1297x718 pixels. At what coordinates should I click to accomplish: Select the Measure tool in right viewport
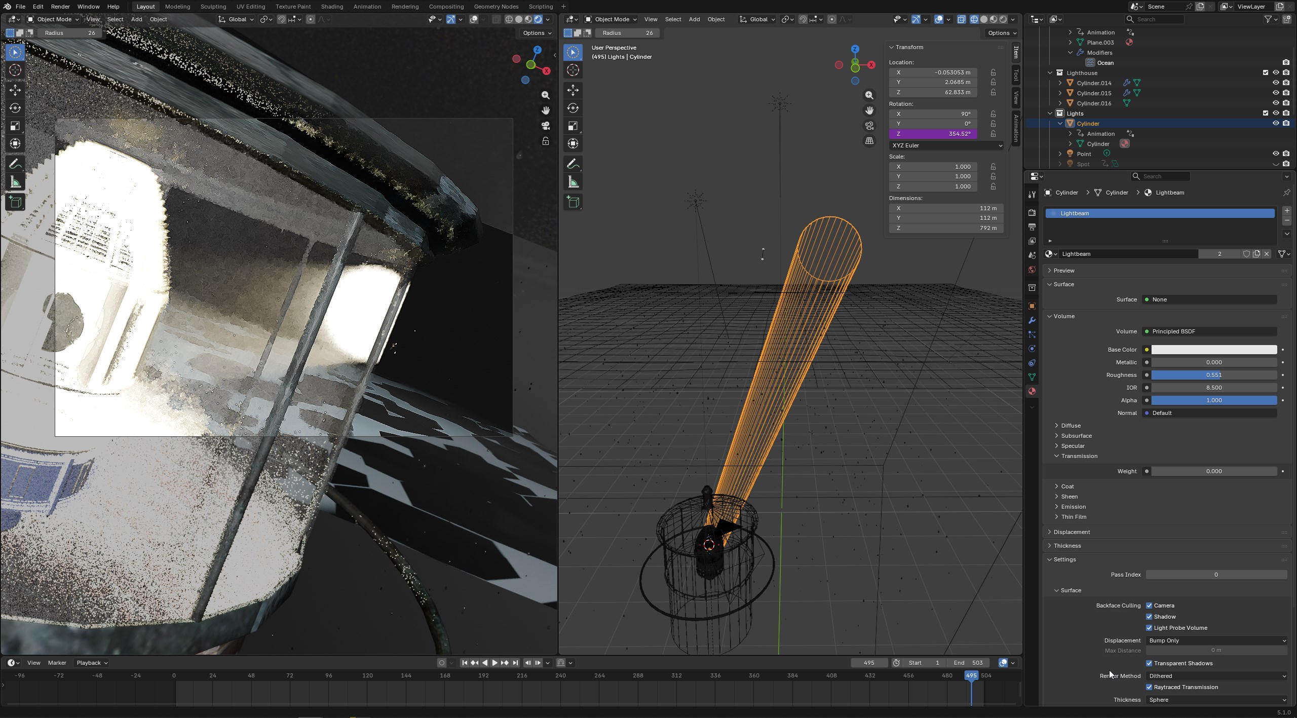pos(573,182)
